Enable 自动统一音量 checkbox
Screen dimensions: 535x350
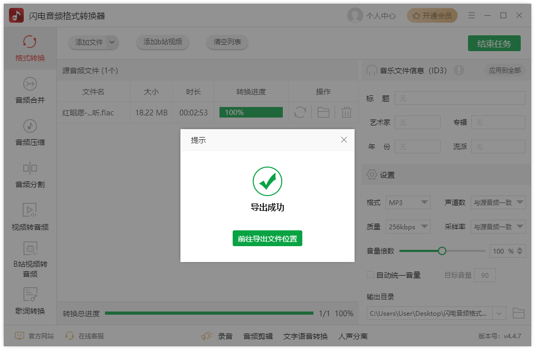(370, 275)
